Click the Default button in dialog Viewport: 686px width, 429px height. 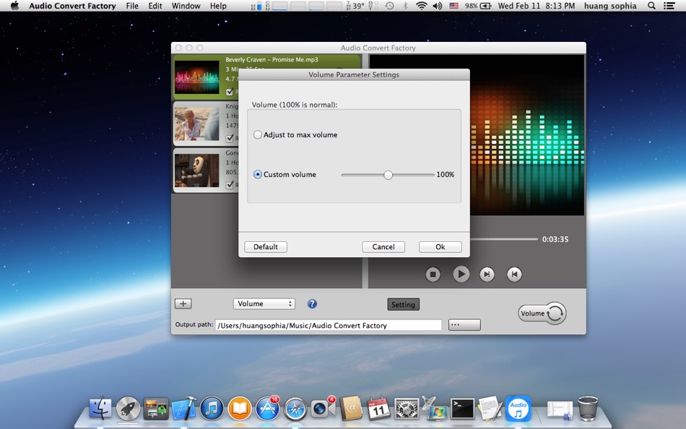pyautogui.click(x=266, y=247)
